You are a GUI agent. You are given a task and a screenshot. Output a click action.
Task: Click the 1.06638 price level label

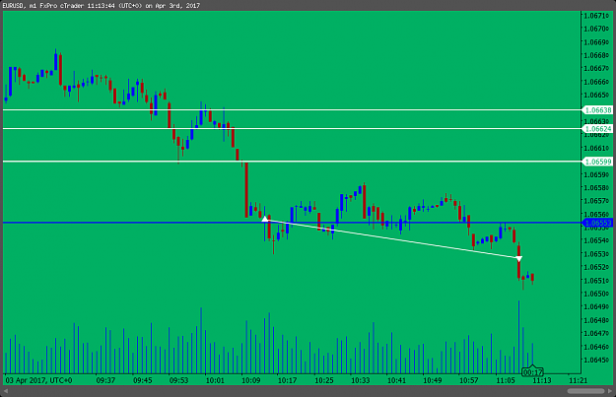click(x=597, y=110)
